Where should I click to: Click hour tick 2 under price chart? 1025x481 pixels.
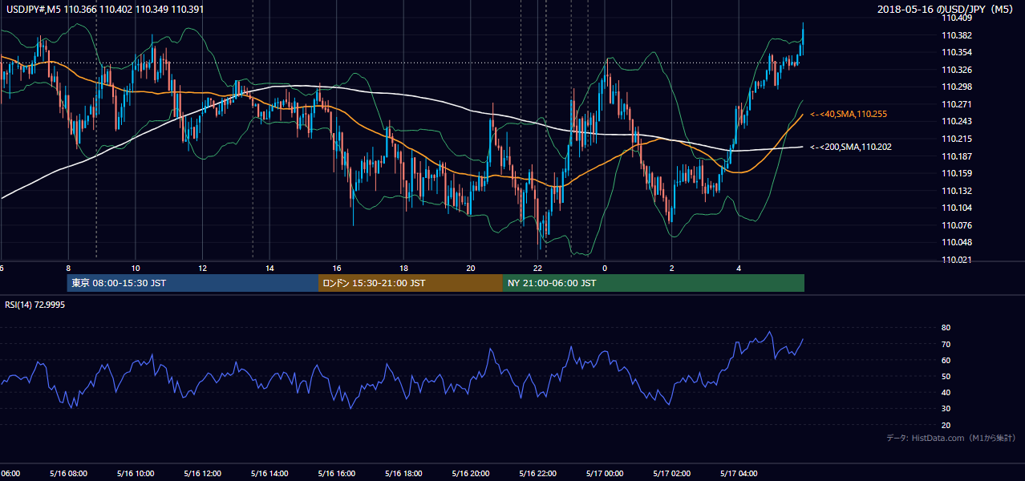coord(671,269)
